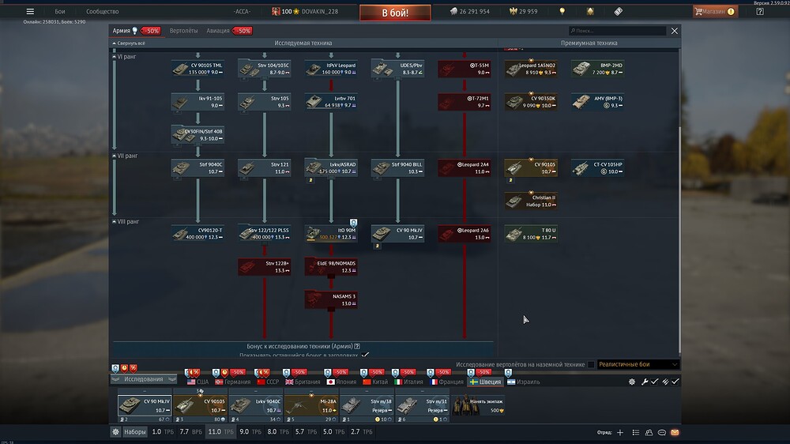Click the vehicle search field
This screenshot has width=790, height=444.
[x=617, y=31]
